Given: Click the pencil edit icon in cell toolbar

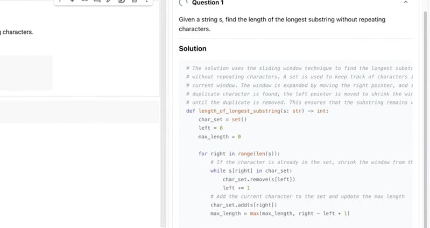Looking at the screenshot, I should (x=109, y=1).
